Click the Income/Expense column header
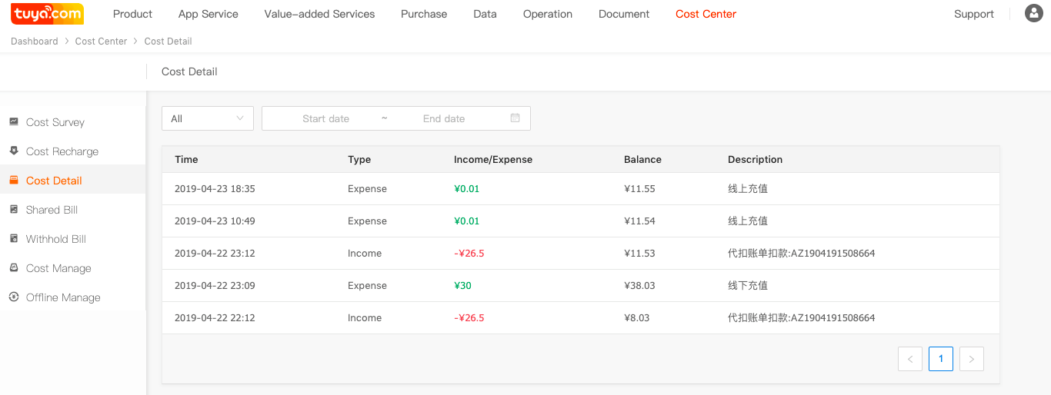This screenshot has width=1051, height=395. 493,160
